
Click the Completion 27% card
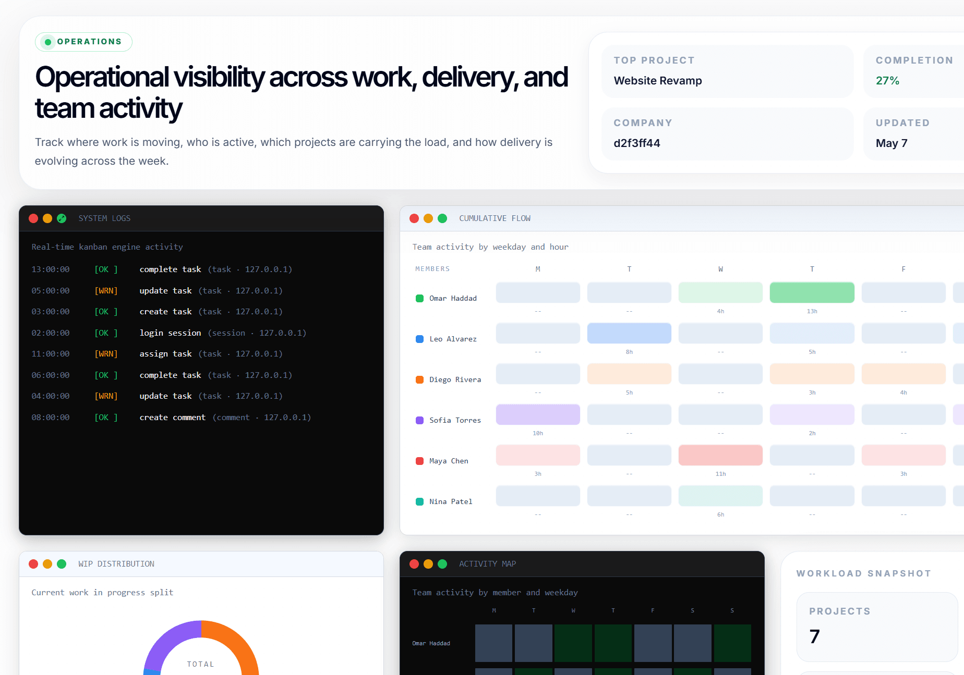(914, 71)
